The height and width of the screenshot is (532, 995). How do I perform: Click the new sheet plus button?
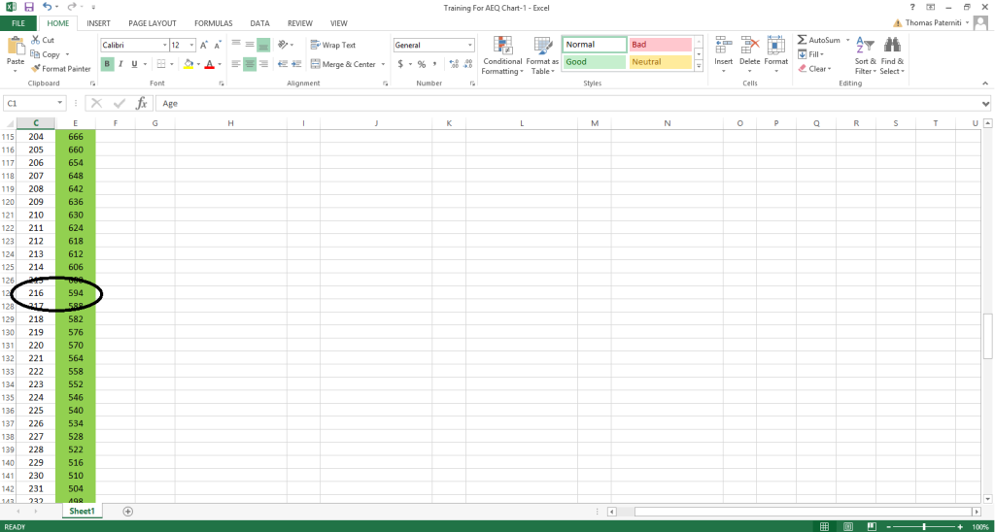127,511
